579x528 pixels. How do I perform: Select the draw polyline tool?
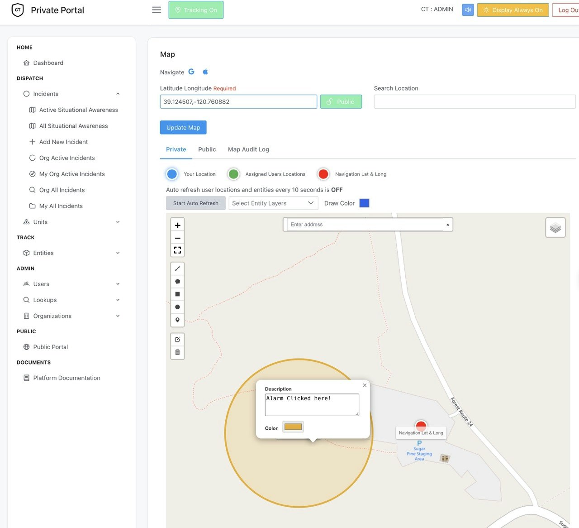(x=177, y=269)
